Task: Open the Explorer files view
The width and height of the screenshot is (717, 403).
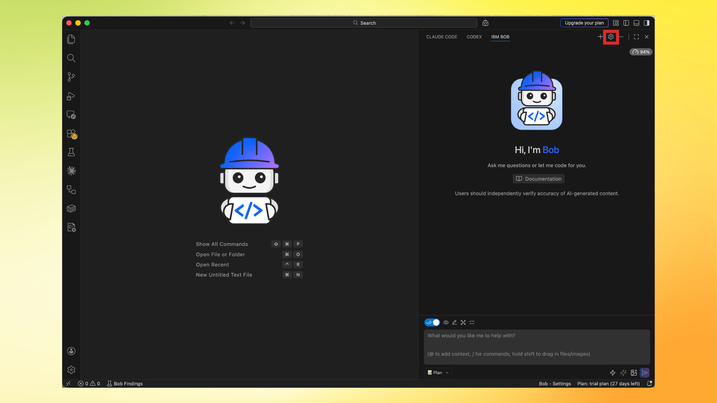Action: click(x=71, y=39)
